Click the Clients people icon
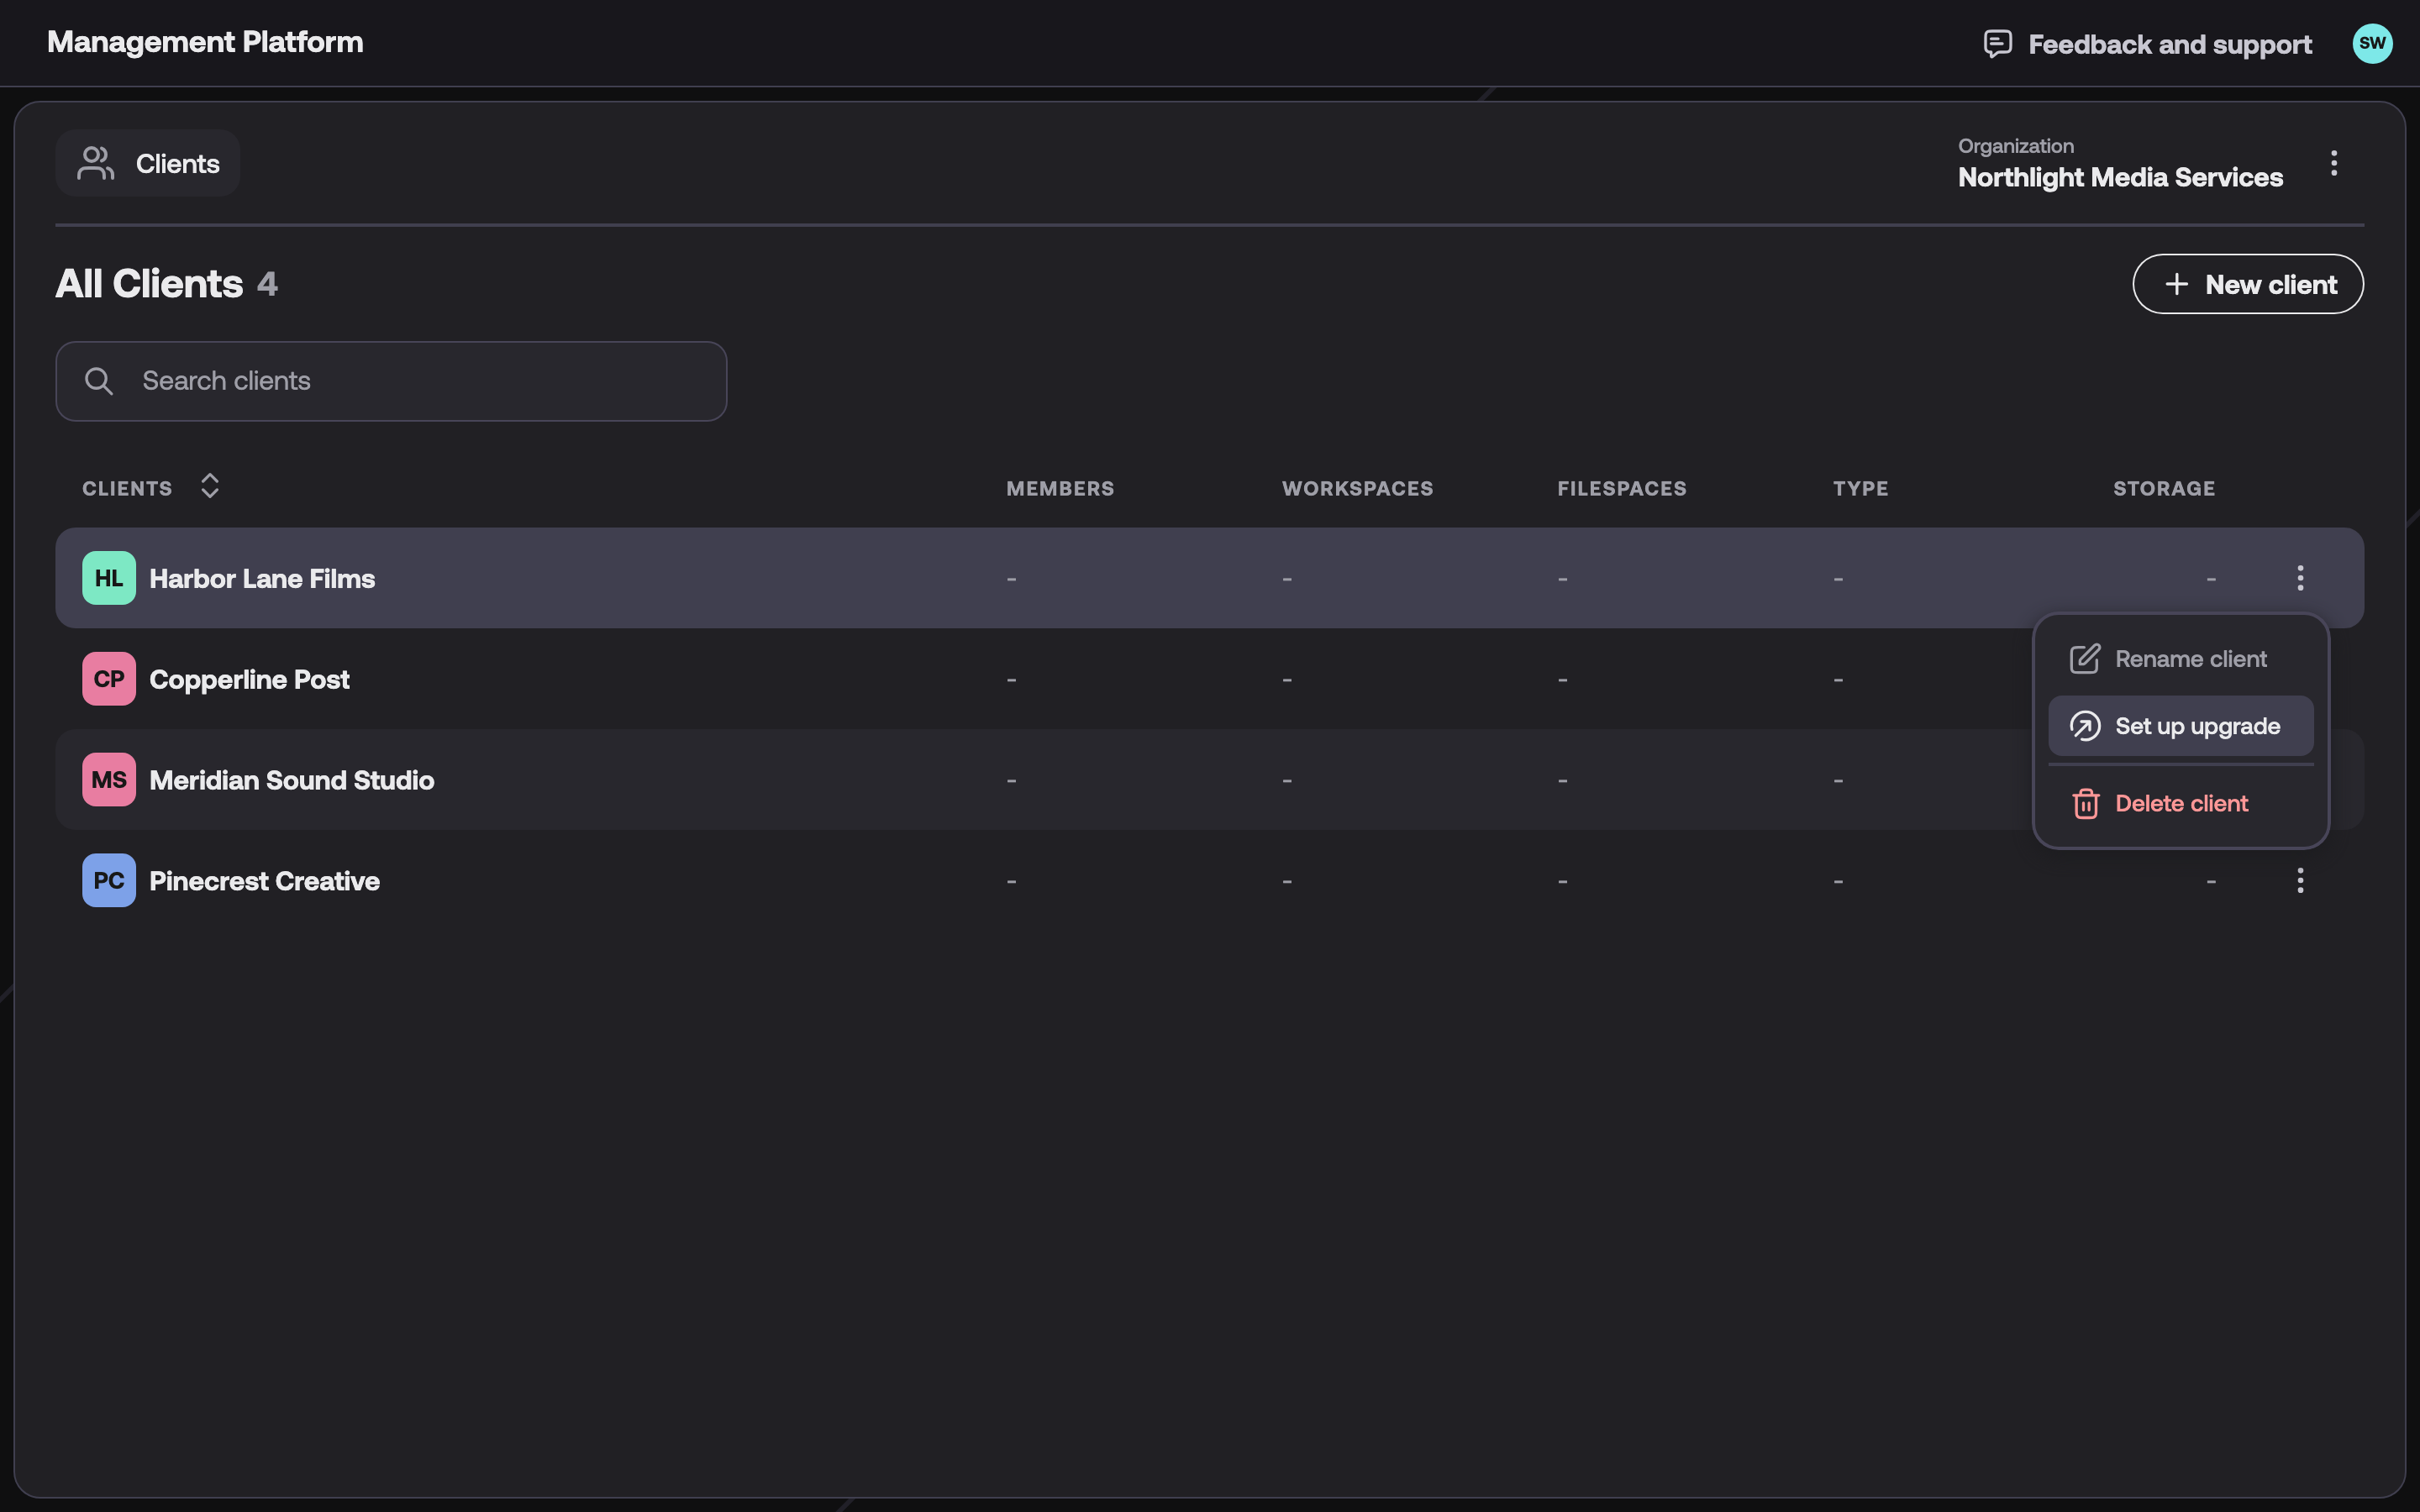The width and height of the screenshot is (2420, 1512). click(x=96, y=163)
